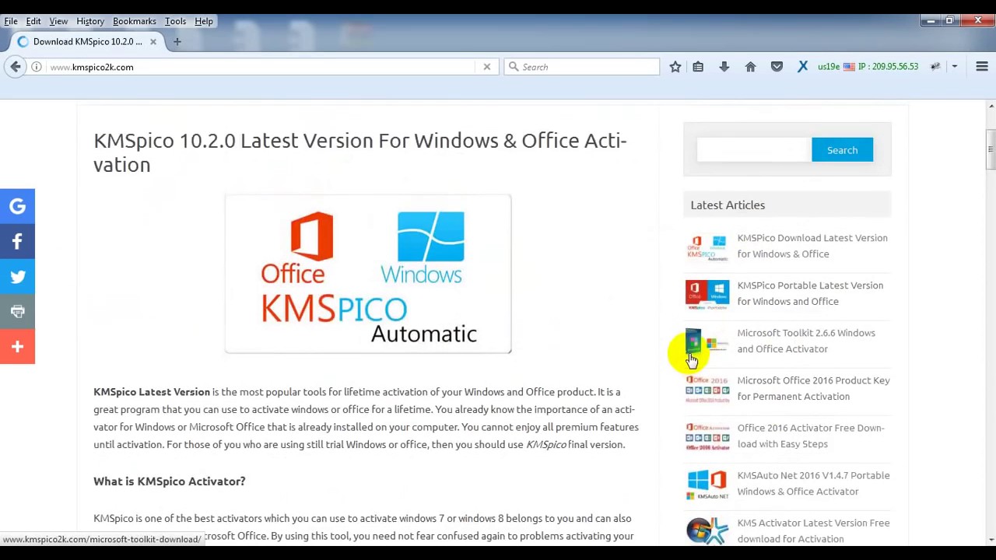Click the site search input field

click(x=753, y=150)
